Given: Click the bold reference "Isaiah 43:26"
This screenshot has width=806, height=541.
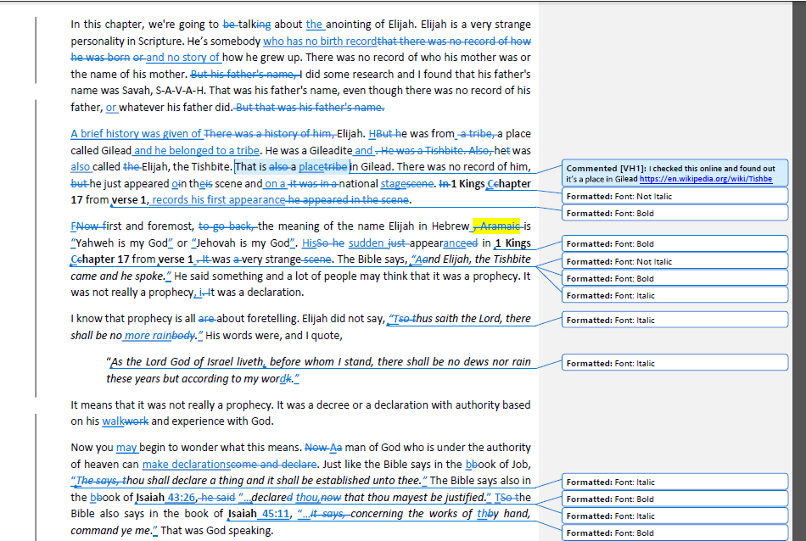Looking at the screenshot, I should 165,498.
